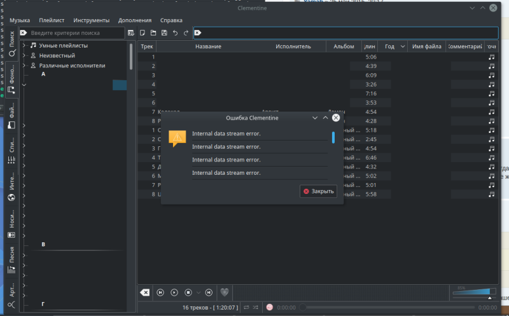Click the error dialog scrollbar handle
509x316 pixels.
click(333, 137)
